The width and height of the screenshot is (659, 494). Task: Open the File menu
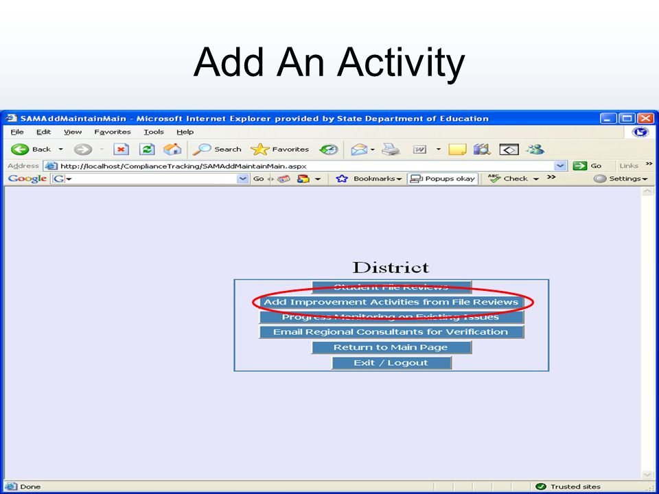pyautogui.click(x=17, y=132)
